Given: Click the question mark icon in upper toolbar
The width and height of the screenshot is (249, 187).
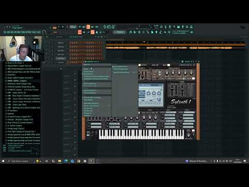Looking at the screenshot, I should click(x=174, y=27).
